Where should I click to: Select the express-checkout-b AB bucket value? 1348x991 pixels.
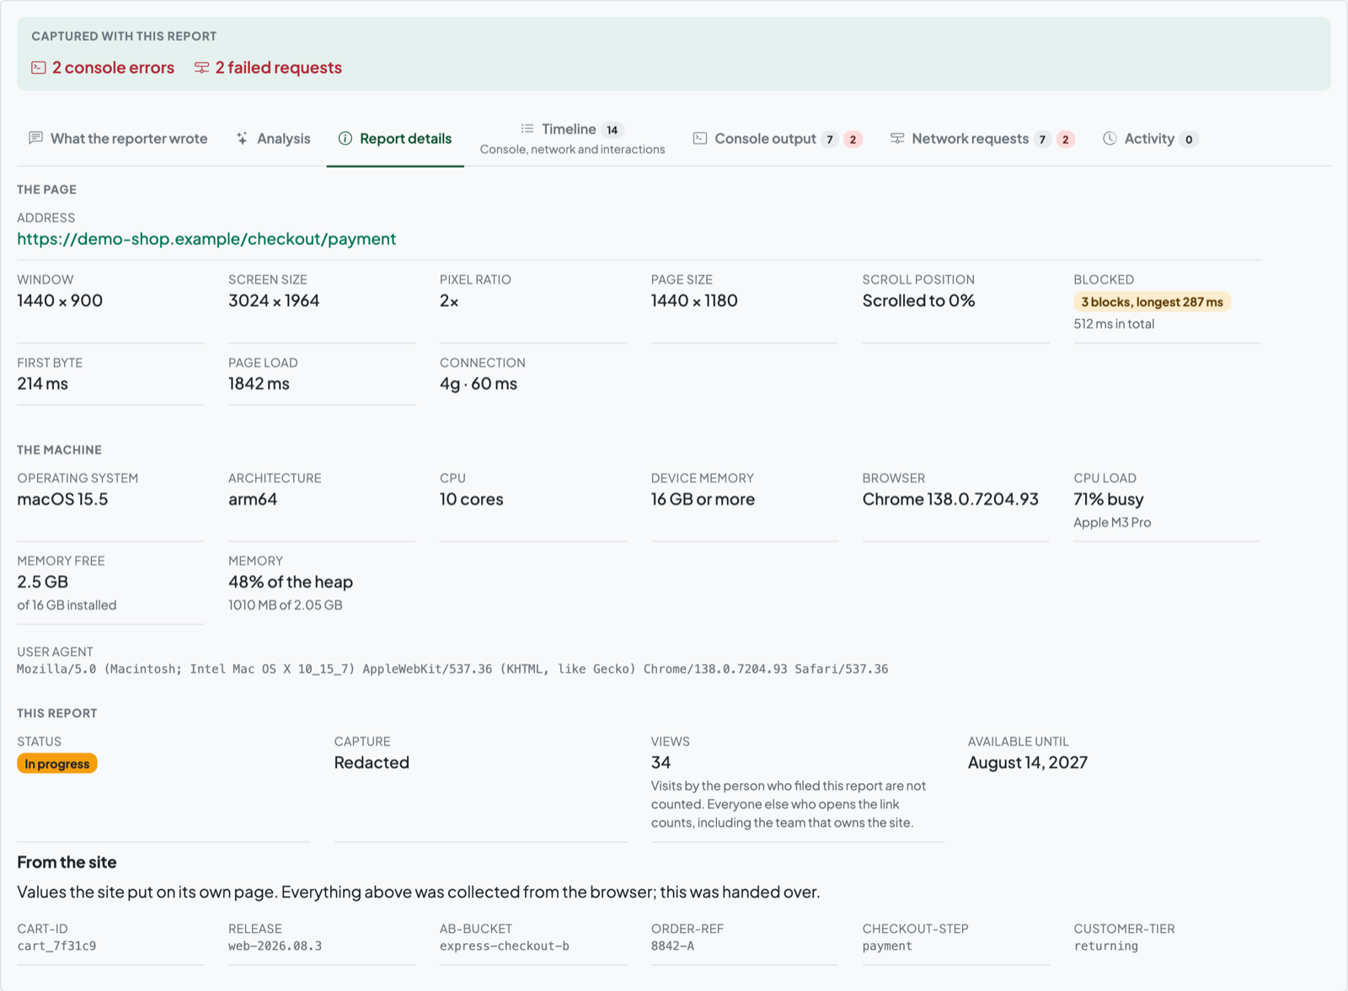505,946
